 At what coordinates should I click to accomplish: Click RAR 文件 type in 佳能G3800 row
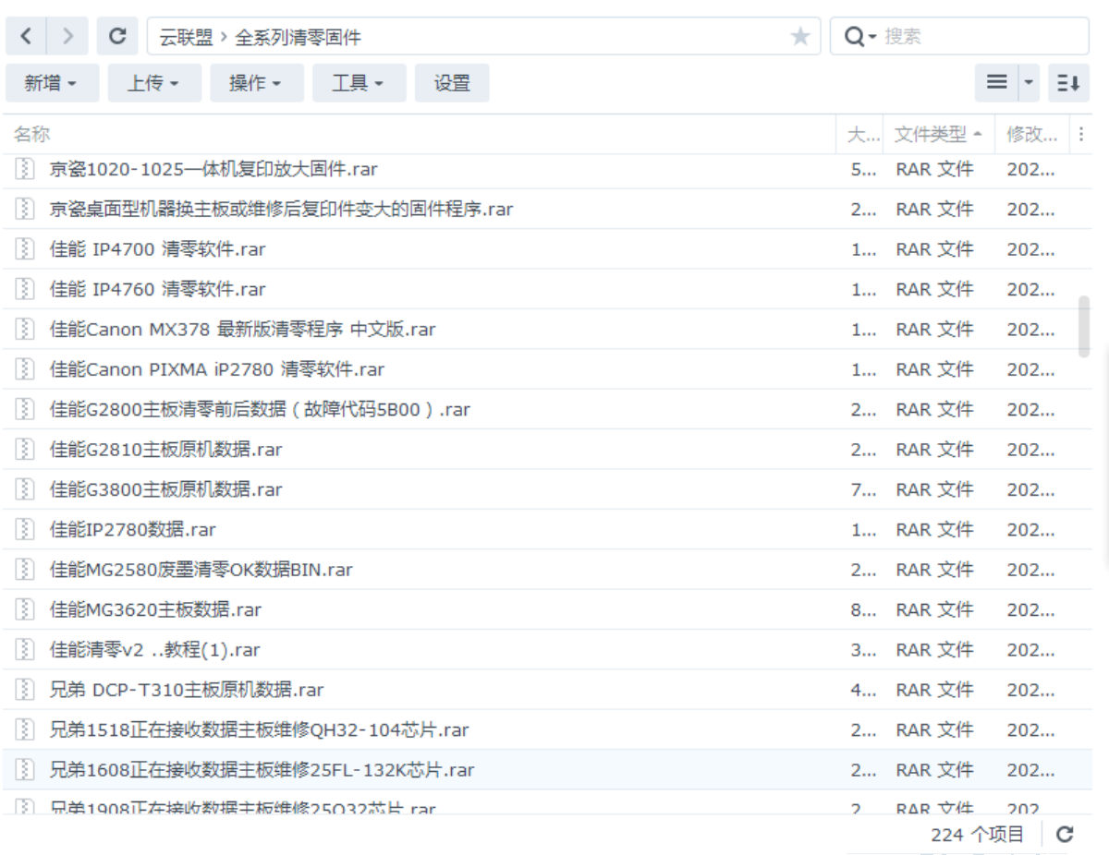934,489
